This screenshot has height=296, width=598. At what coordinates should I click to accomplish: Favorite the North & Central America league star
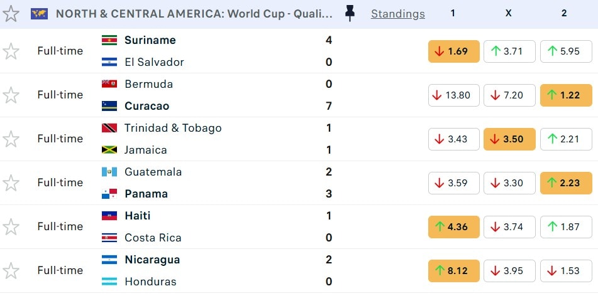(x=11, y=13)
